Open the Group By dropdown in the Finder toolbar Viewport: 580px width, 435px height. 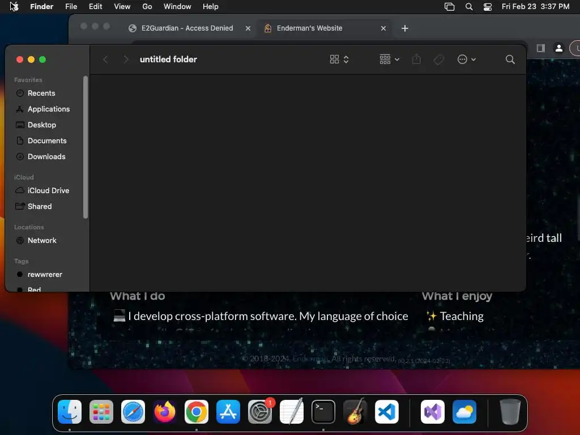(x=390, y=59)
